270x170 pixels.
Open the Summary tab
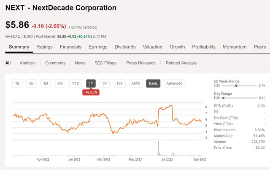(x=19, y=47)
